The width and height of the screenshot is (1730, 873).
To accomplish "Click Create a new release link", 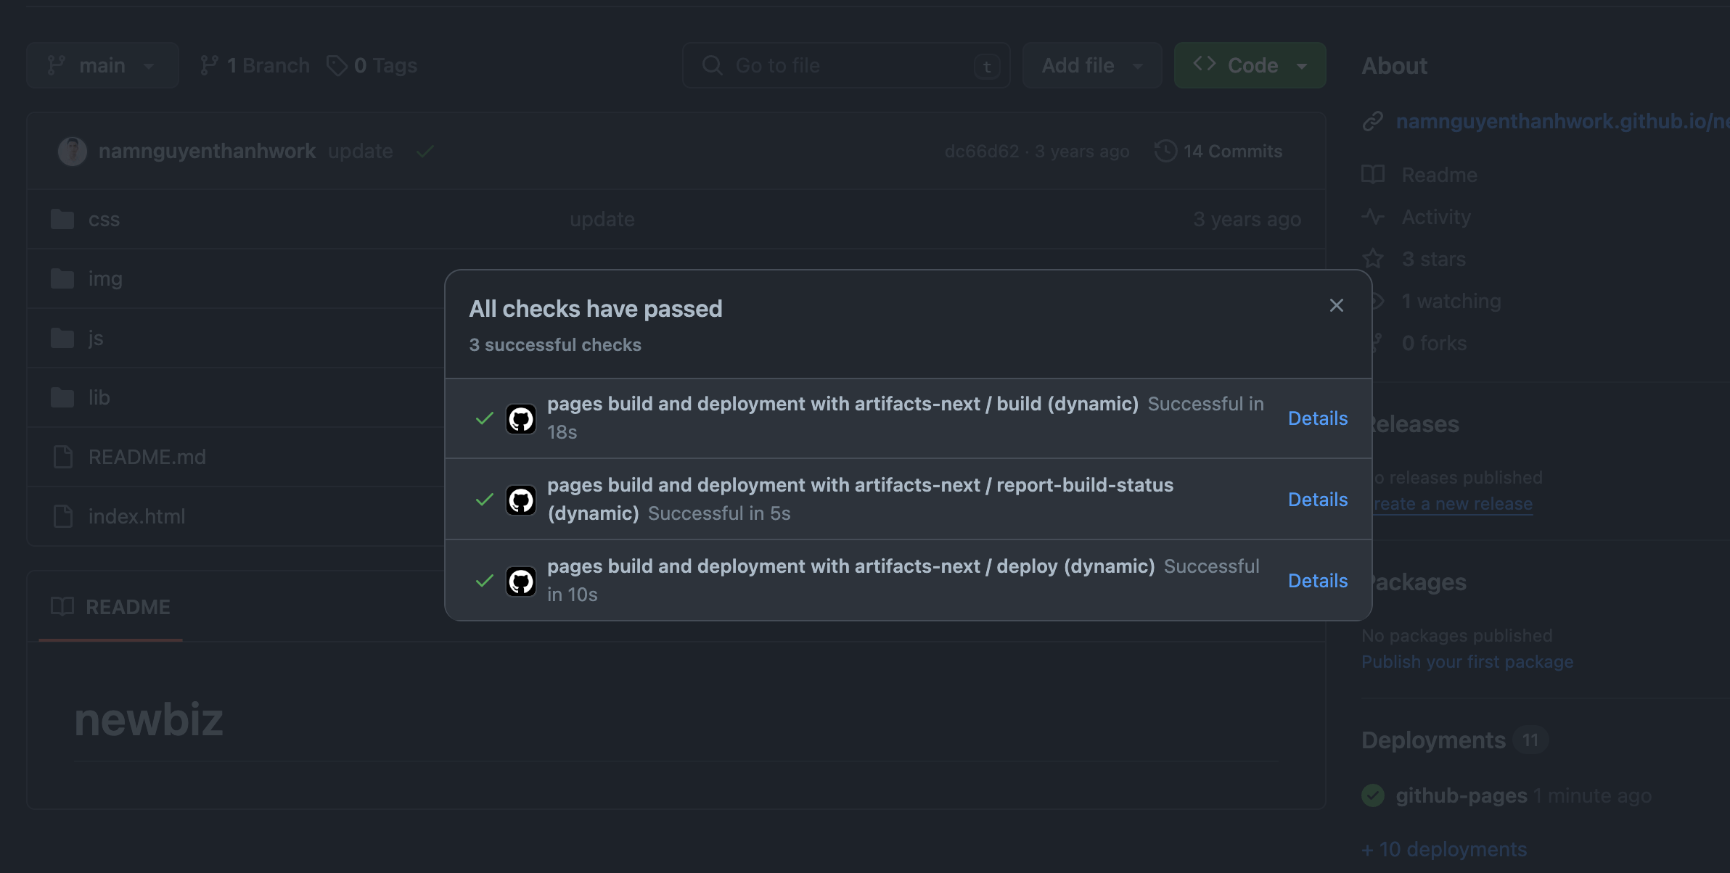I will [x=1453, y=504].
